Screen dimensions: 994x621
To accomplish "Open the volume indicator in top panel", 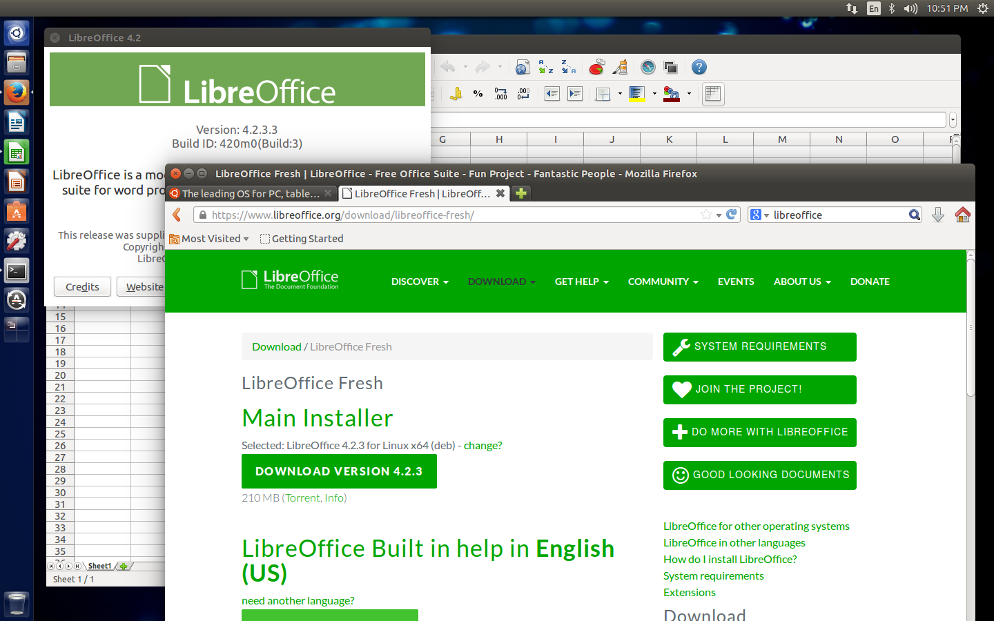I will (x=911, y=8).
